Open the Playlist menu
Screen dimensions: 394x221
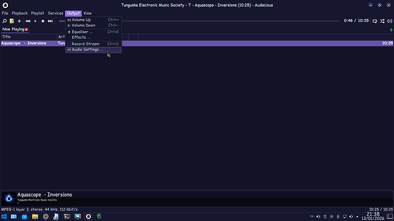tap(38, 13)
